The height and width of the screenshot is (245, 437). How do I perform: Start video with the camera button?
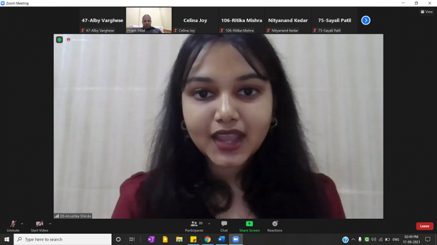[x=39, y=225]
